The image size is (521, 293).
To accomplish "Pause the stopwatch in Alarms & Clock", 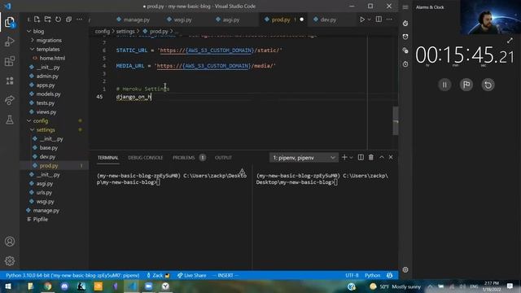I will (444, 85).
